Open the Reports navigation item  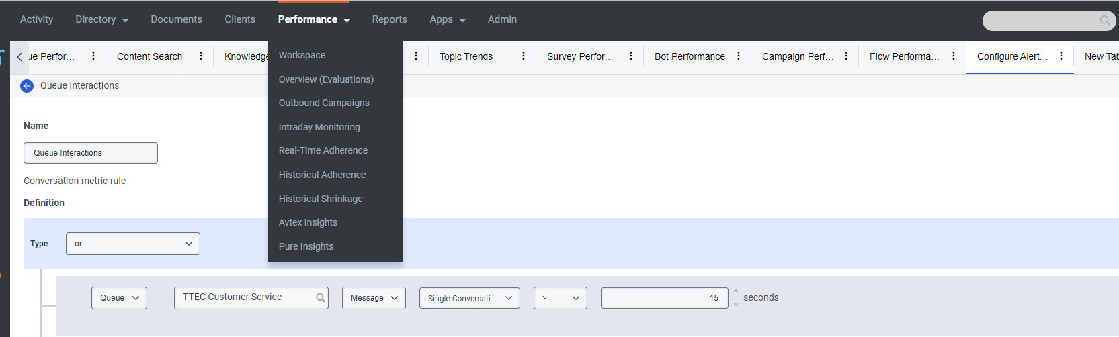[389, 19]
